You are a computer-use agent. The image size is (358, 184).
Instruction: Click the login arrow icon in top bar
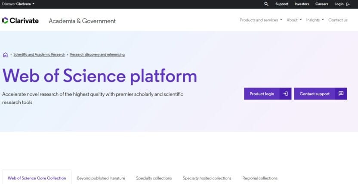tap(348, 4)
